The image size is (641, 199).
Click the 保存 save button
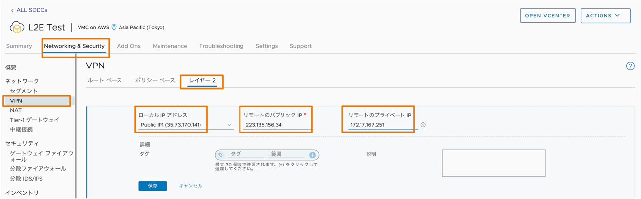point(153,186)
